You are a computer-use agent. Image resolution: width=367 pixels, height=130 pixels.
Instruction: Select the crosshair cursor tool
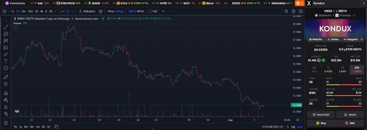6,20
